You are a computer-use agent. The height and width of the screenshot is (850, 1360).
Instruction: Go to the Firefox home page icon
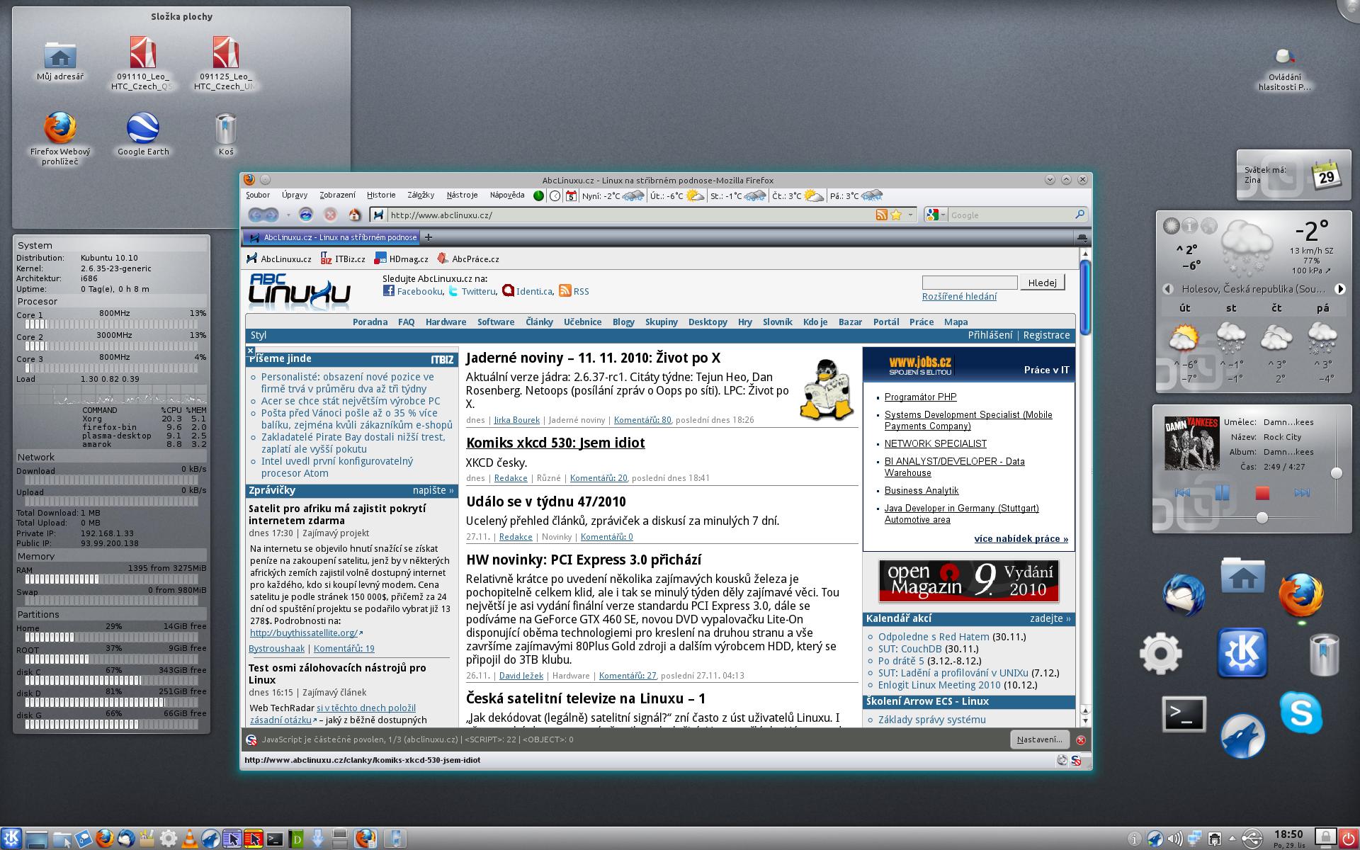[x=355, y=215]
